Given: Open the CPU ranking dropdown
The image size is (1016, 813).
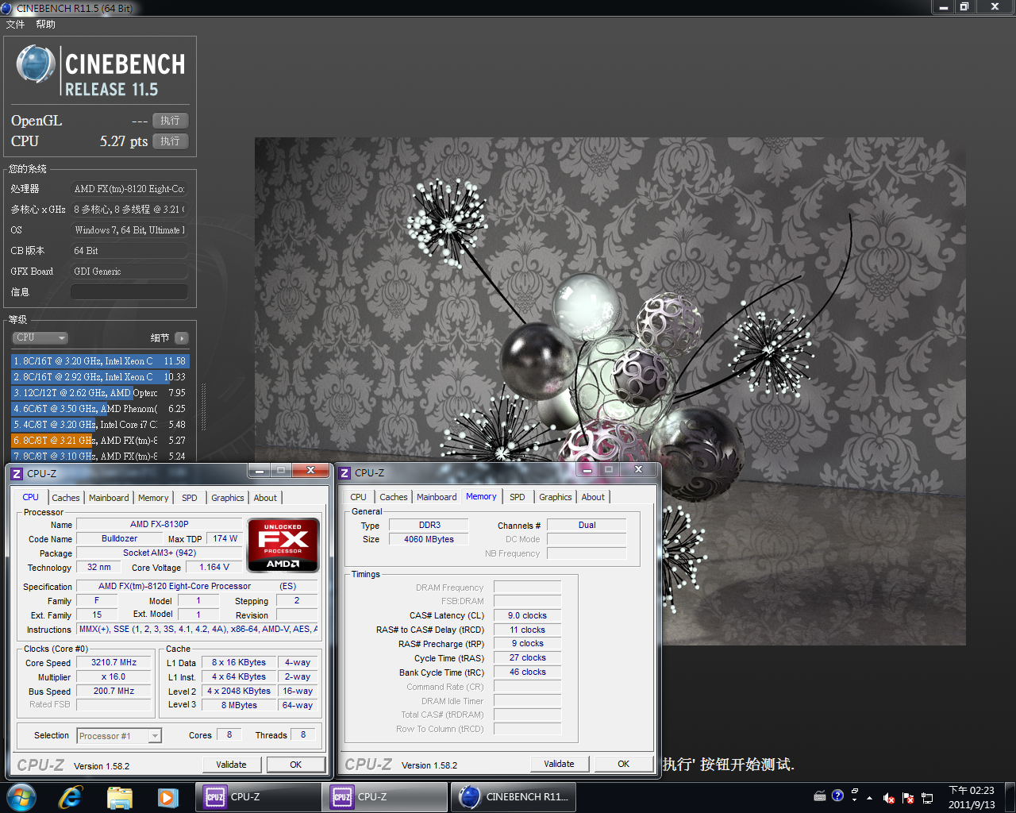Looking at the screenshot, I should pos(40,337).
